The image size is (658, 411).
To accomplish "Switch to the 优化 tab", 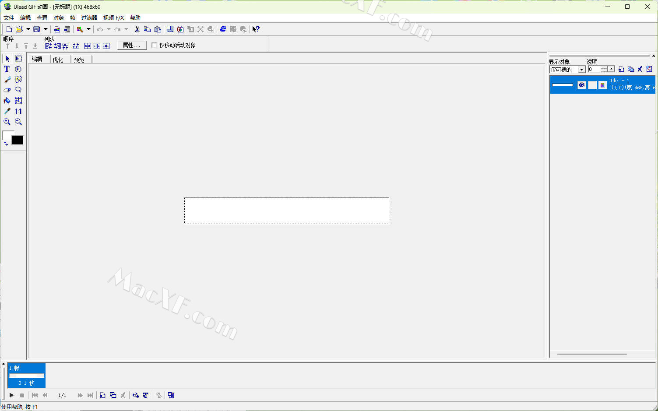I will (x=58, y=60).
